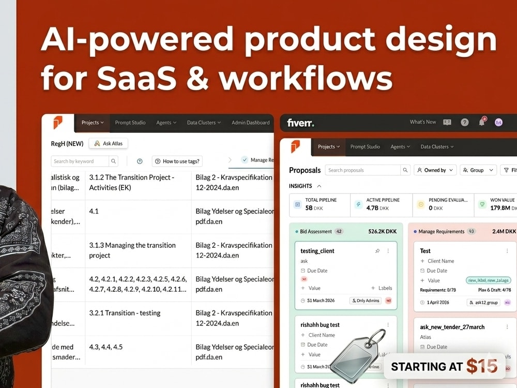
Task: Click the Proposals page heading
Action: (305, 170)
